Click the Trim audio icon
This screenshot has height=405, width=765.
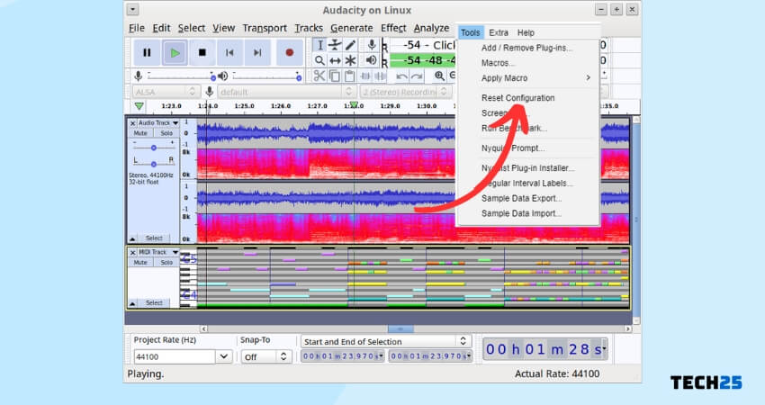click(x=364, y=76)
